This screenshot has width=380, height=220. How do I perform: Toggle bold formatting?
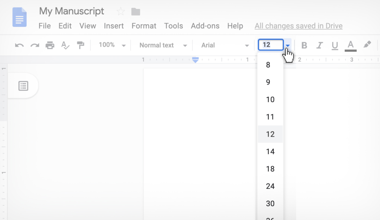click(304, 45)
